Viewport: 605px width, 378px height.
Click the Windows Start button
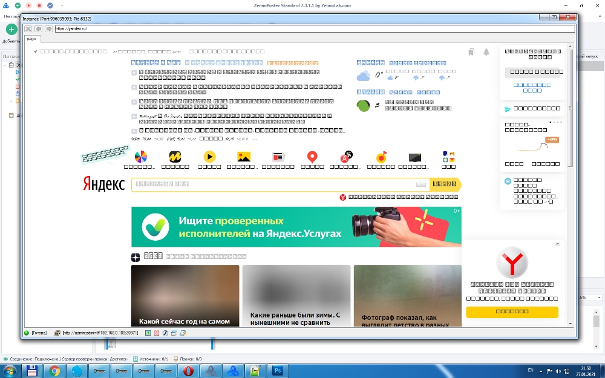[x=8, y=371]
